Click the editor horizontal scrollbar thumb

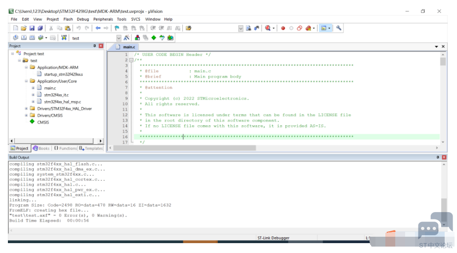(x=184, y=148)
